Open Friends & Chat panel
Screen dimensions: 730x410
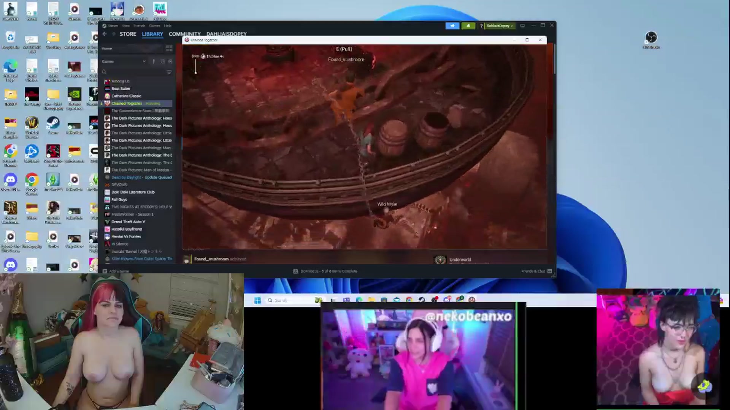[536, 271]
